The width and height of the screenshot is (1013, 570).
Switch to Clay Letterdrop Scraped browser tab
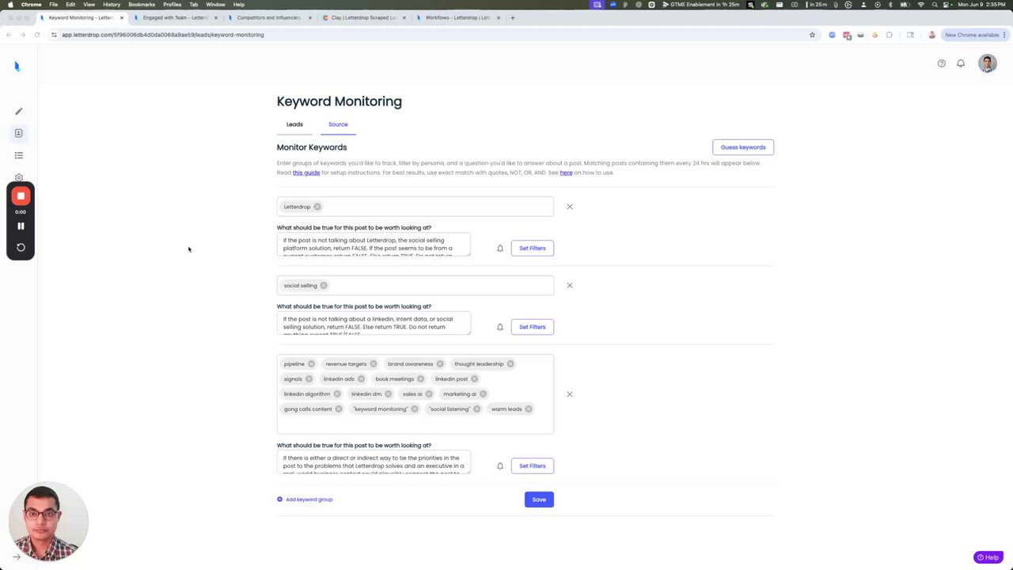click(x=364, y=17)
